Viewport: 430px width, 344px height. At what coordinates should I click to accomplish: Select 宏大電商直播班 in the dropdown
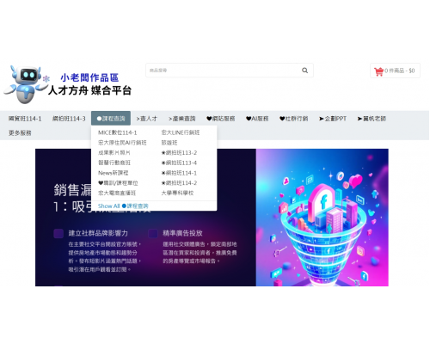point(117,193)
